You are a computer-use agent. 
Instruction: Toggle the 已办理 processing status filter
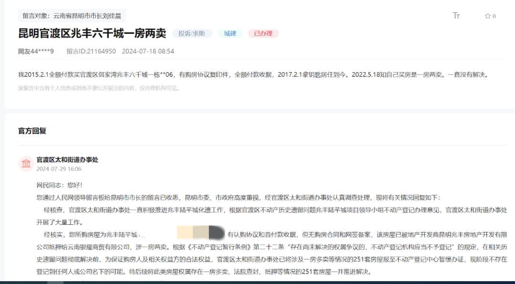click(263, 33)
